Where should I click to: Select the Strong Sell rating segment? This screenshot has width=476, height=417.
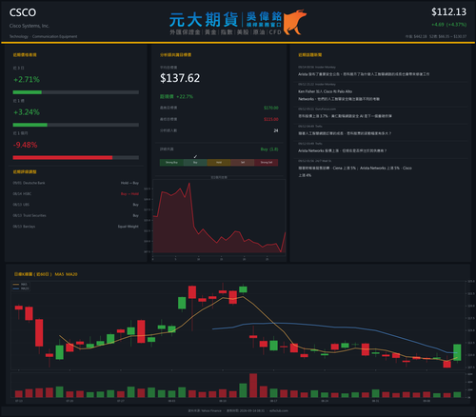(x=267, y=163)
